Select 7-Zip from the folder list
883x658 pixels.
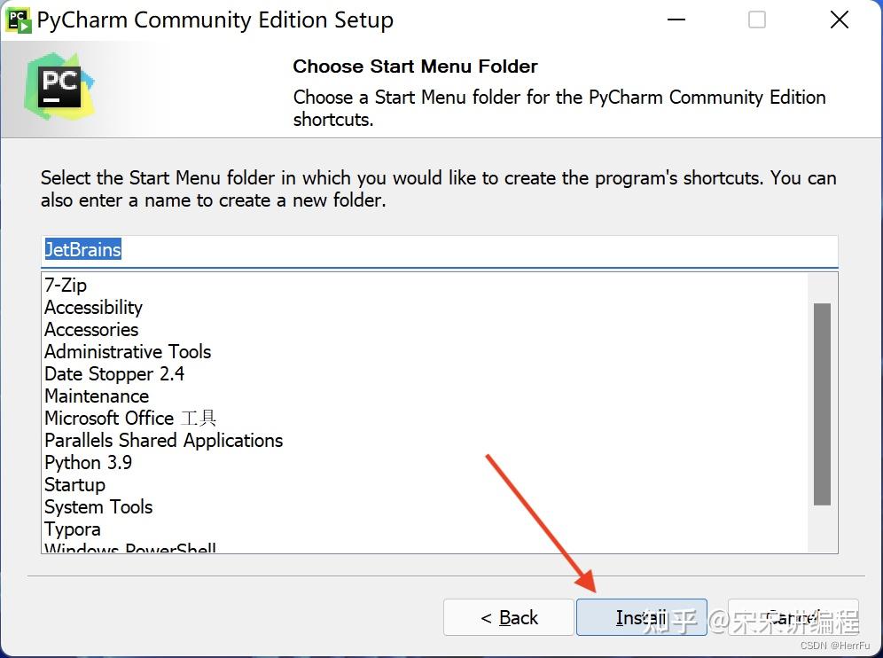click(66, 286)
